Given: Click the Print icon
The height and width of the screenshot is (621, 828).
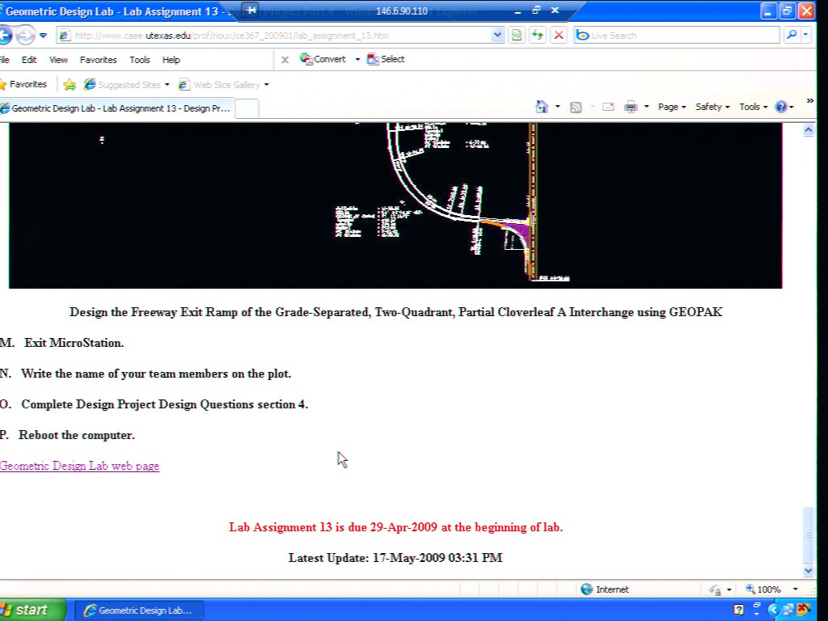Looking at the screenshot, I should tap(631, 107).
